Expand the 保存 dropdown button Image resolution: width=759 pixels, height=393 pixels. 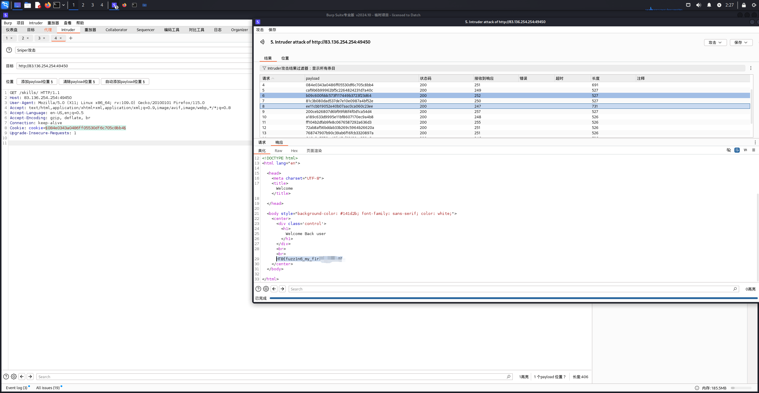pyautogui.click(x=741, y=42)
